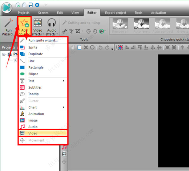Click the New project quick-access icon
Image resolution: width=189 pixels, height=171 pixels.
coord(18,5)
